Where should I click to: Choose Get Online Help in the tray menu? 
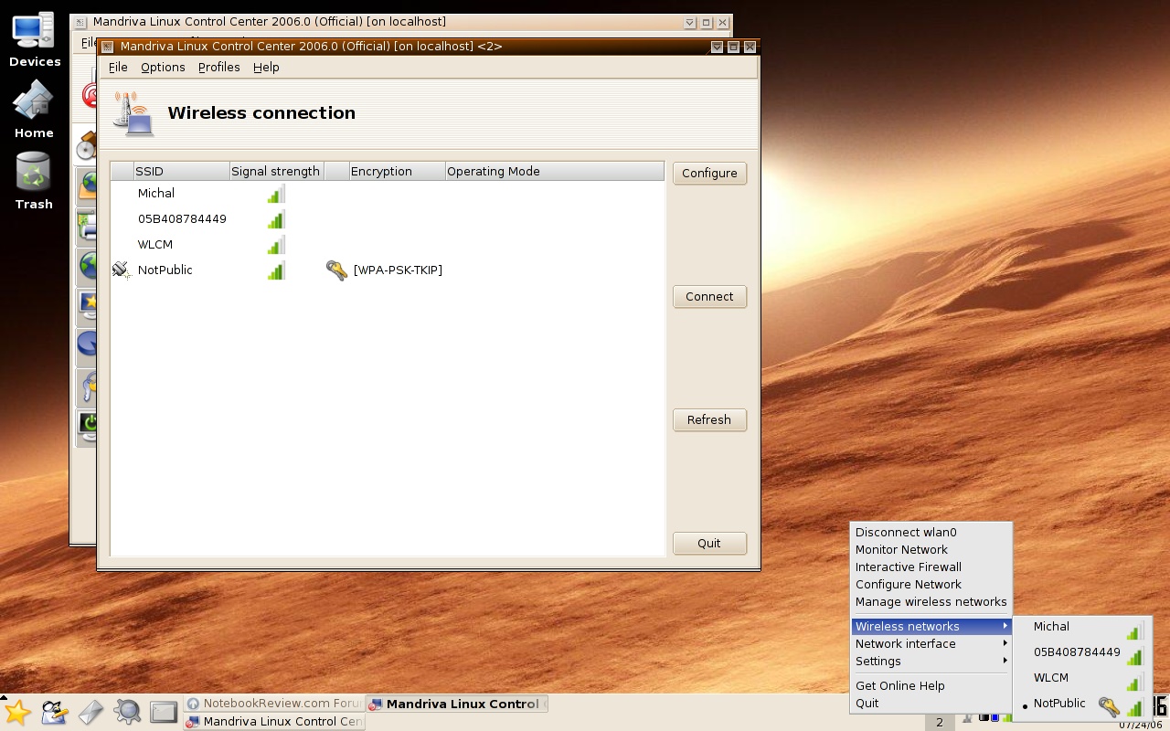pyautogui.click(x=931, y=685)
